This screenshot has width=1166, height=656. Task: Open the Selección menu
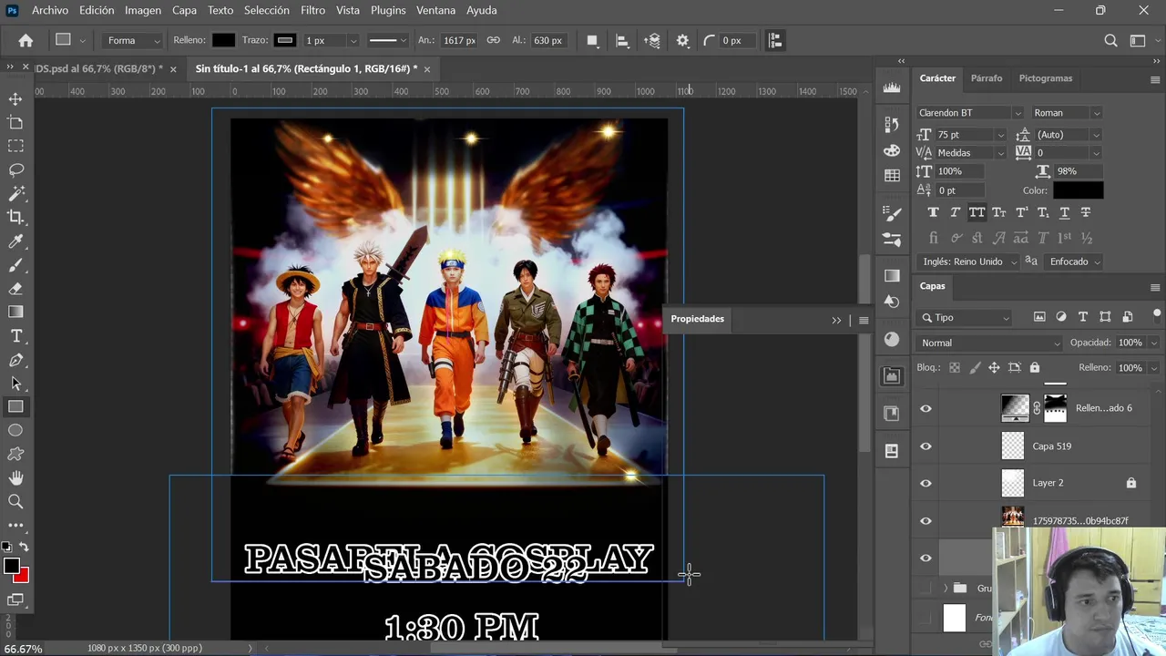[x=267, y=10]
